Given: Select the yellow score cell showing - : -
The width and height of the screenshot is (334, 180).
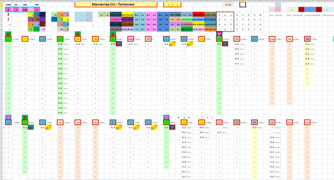Looking at the screenshot, I should [x=172, y=4].
